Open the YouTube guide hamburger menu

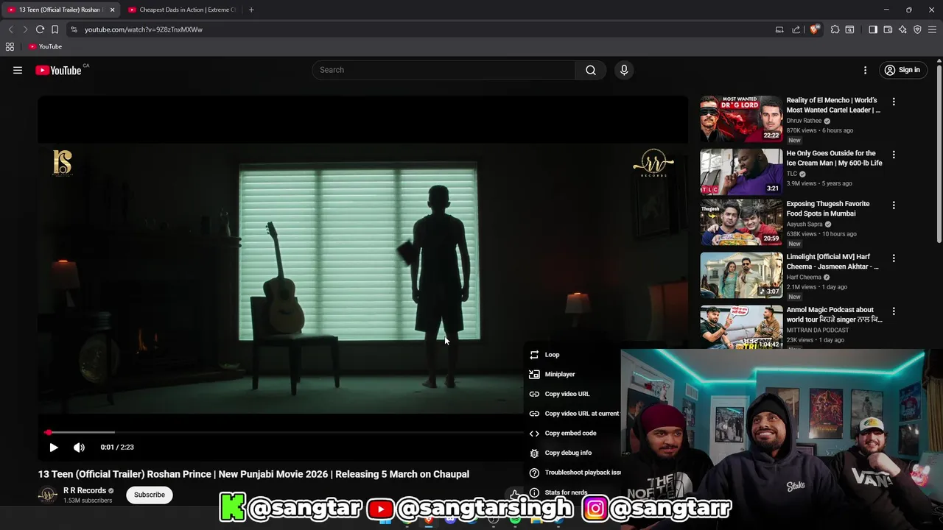pos(18,70)
